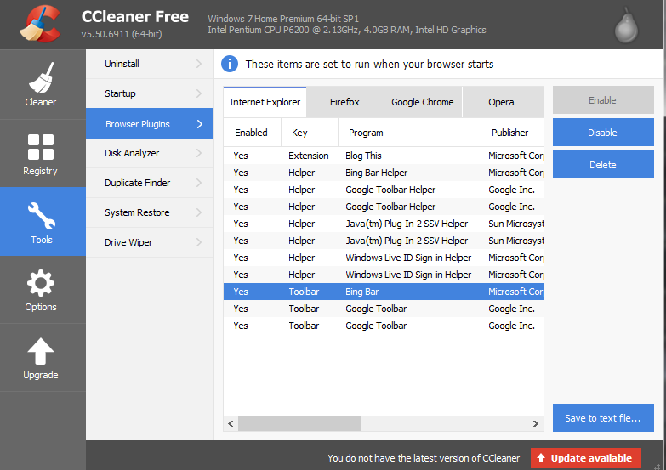Switch to the Opera tab
The height and width of the screenshot is (470, 666).
click(503, 102)
